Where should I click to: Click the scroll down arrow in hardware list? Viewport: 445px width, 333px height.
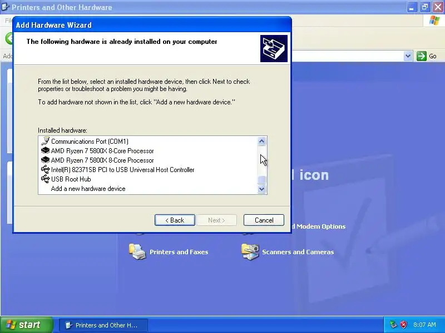click(x=261, y=189)
